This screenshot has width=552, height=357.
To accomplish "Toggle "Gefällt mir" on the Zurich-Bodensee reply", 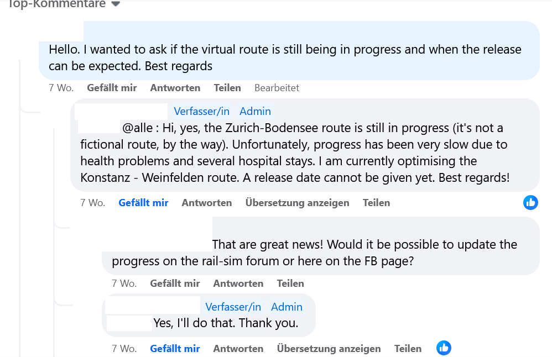I will click(x=143, y=203).
